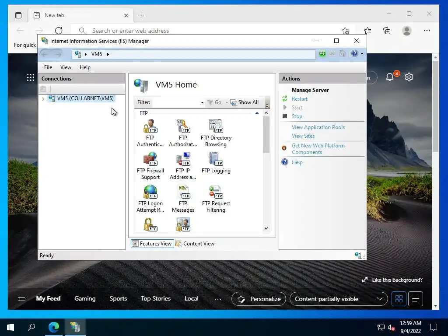Open the apps grid launcher in Edge page
Image resolution: width=448 pixels, height=336 pixels.
point(31,77)
